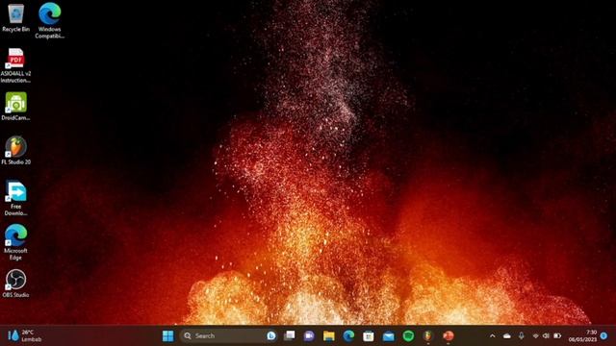Open Task View on the taskbar
This screenshot has width=616, height=346.
(290, 335)
